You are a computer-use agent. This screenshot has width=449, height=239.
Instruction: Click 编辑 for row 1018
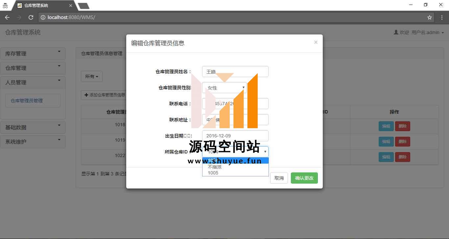coord(386,126)
